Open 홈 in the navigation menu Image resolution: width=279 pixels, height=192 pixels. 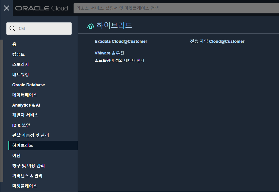[14, 44]
